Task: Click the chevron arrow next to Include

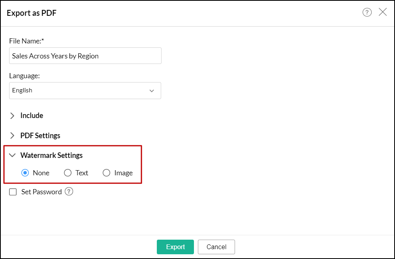Action: coord(12,116)
